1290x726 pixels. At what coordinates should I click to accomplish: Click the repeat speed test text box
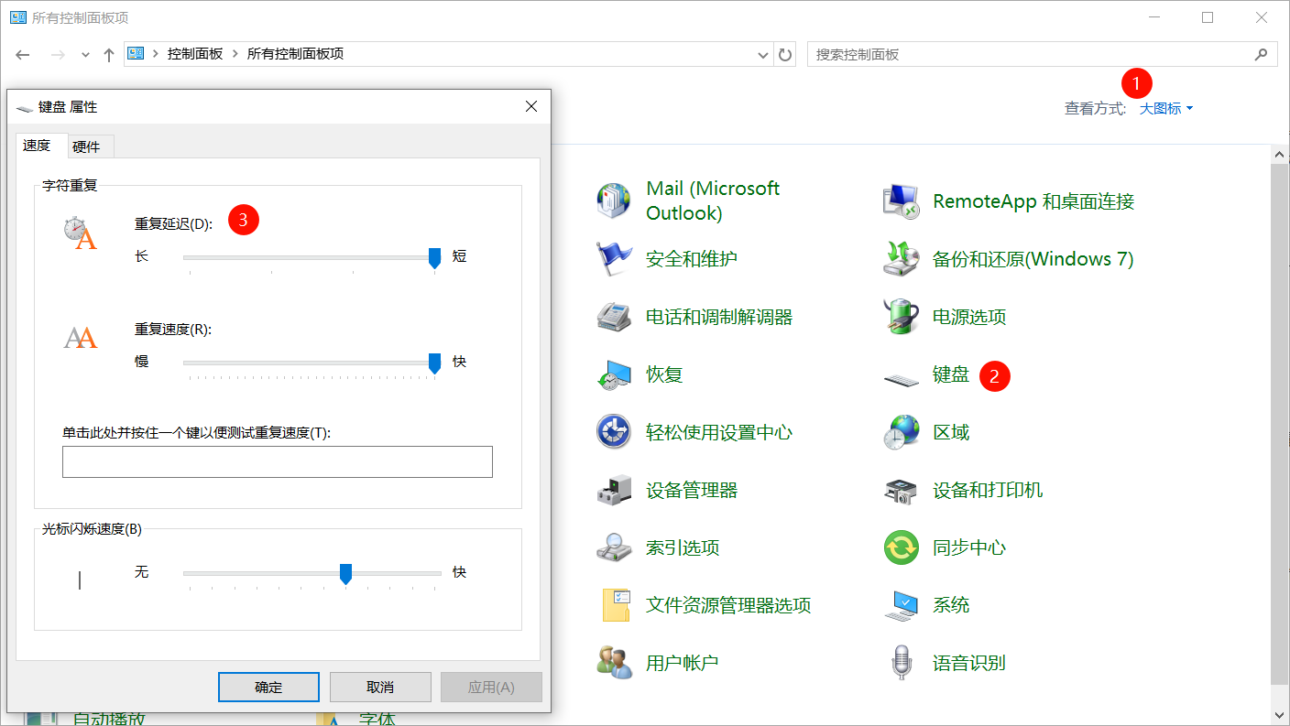(277, 462)
